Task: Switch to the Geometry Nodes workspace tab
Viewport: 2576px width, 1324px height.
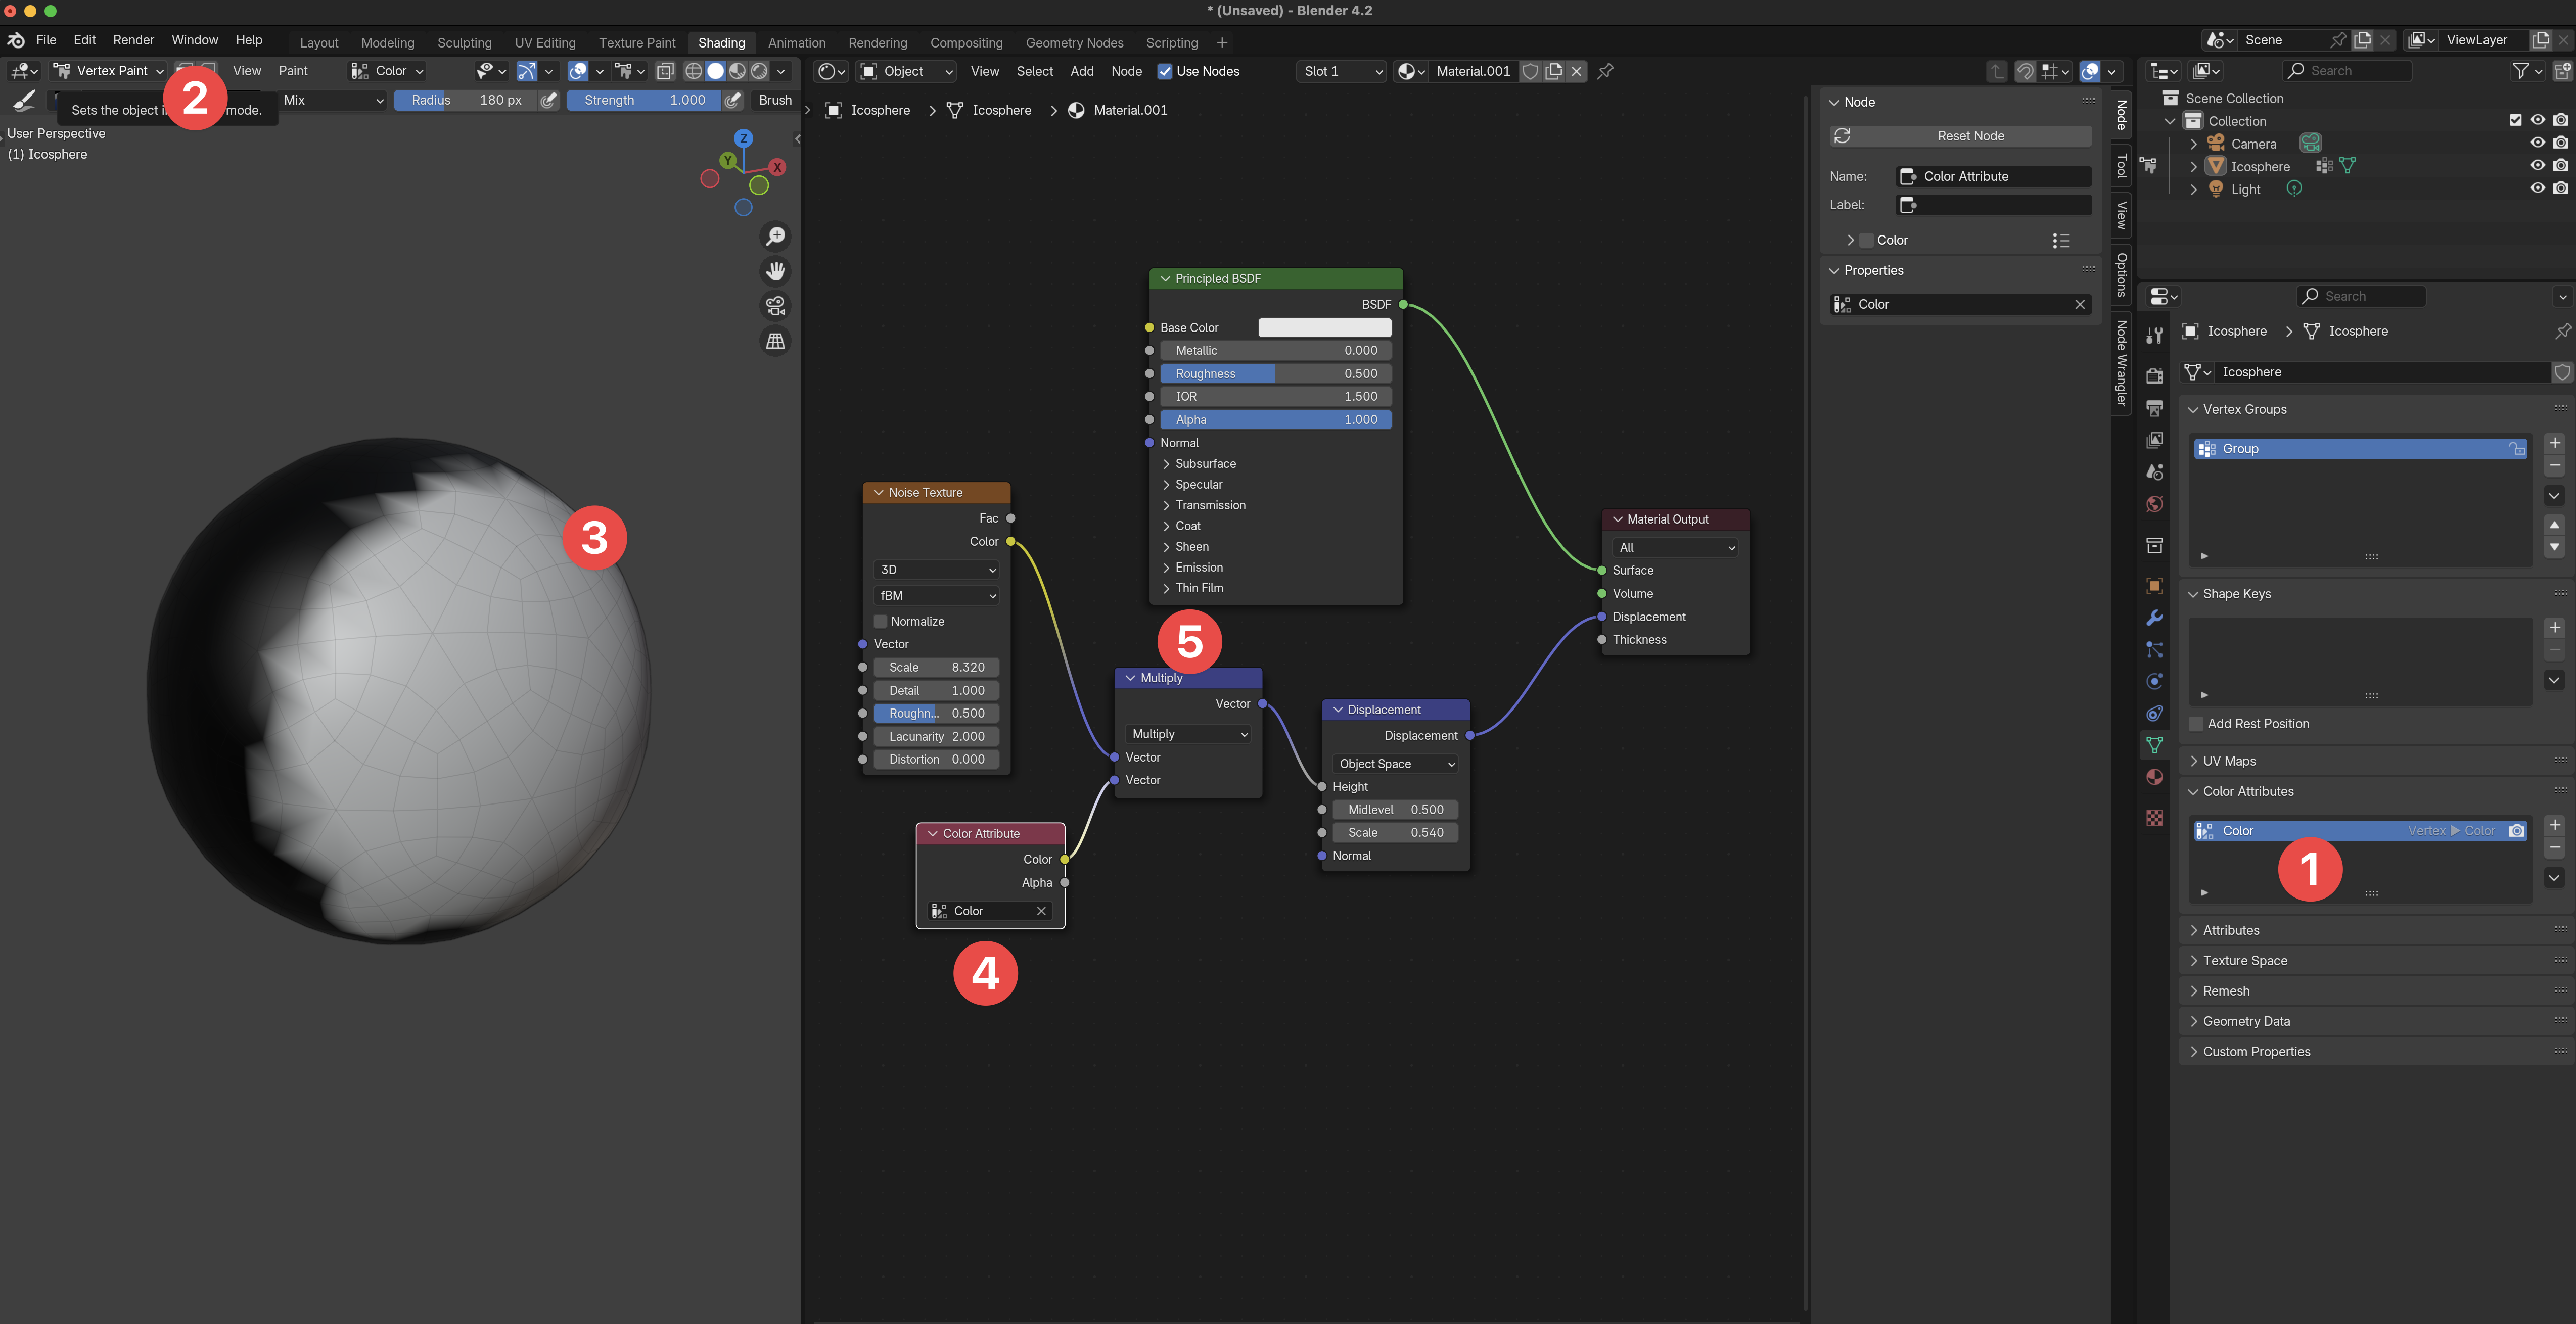Action: [1074, 43]
